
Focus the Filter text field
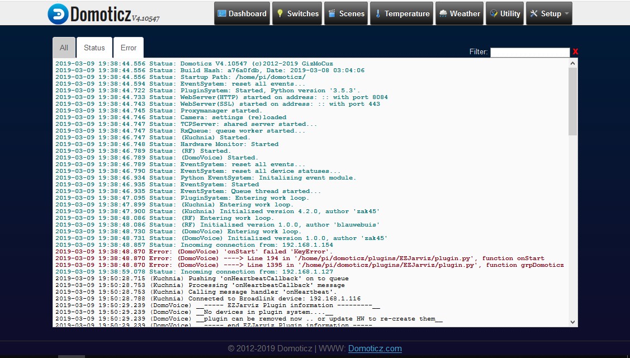[x=529, y=52]
